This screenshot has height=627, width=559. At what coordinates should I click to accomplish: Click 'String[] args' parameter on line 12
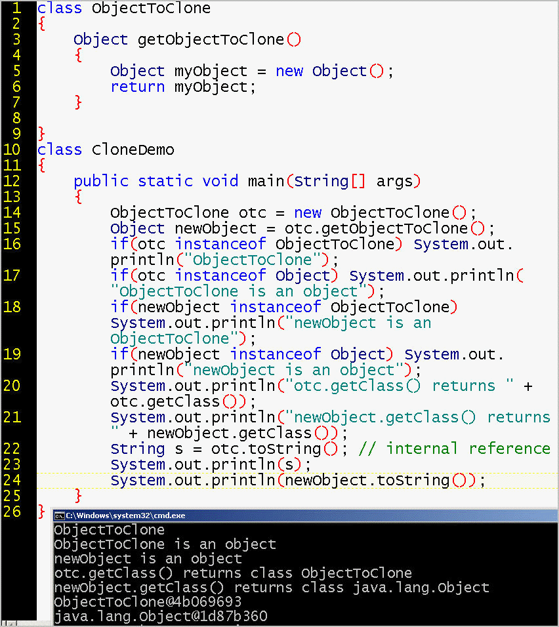tap(354, 182)
